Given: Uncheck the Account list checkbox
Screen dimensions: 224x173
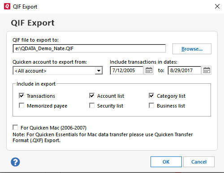Looking at the screenshot, I should pyautogui.click(x=92, y=95).
